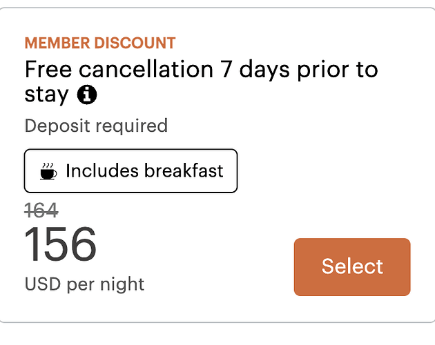Image resolution: width=435 pixels, height=345 pixels.
Task: Click the steaming coffee cup icon
Action: 48,171
